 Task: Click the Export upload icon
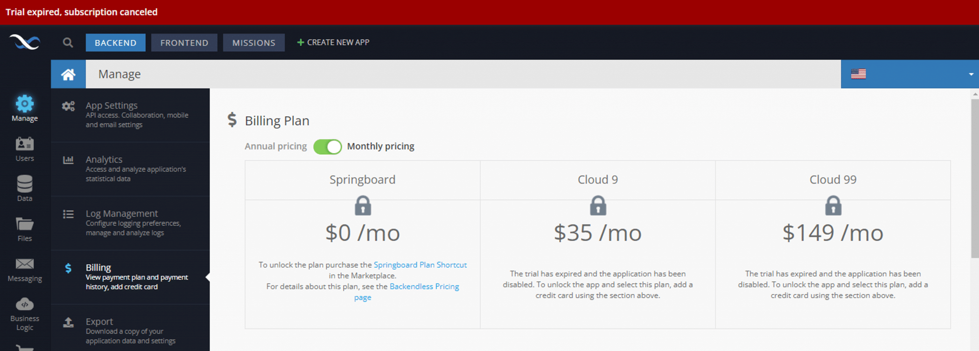click(68, 322)
